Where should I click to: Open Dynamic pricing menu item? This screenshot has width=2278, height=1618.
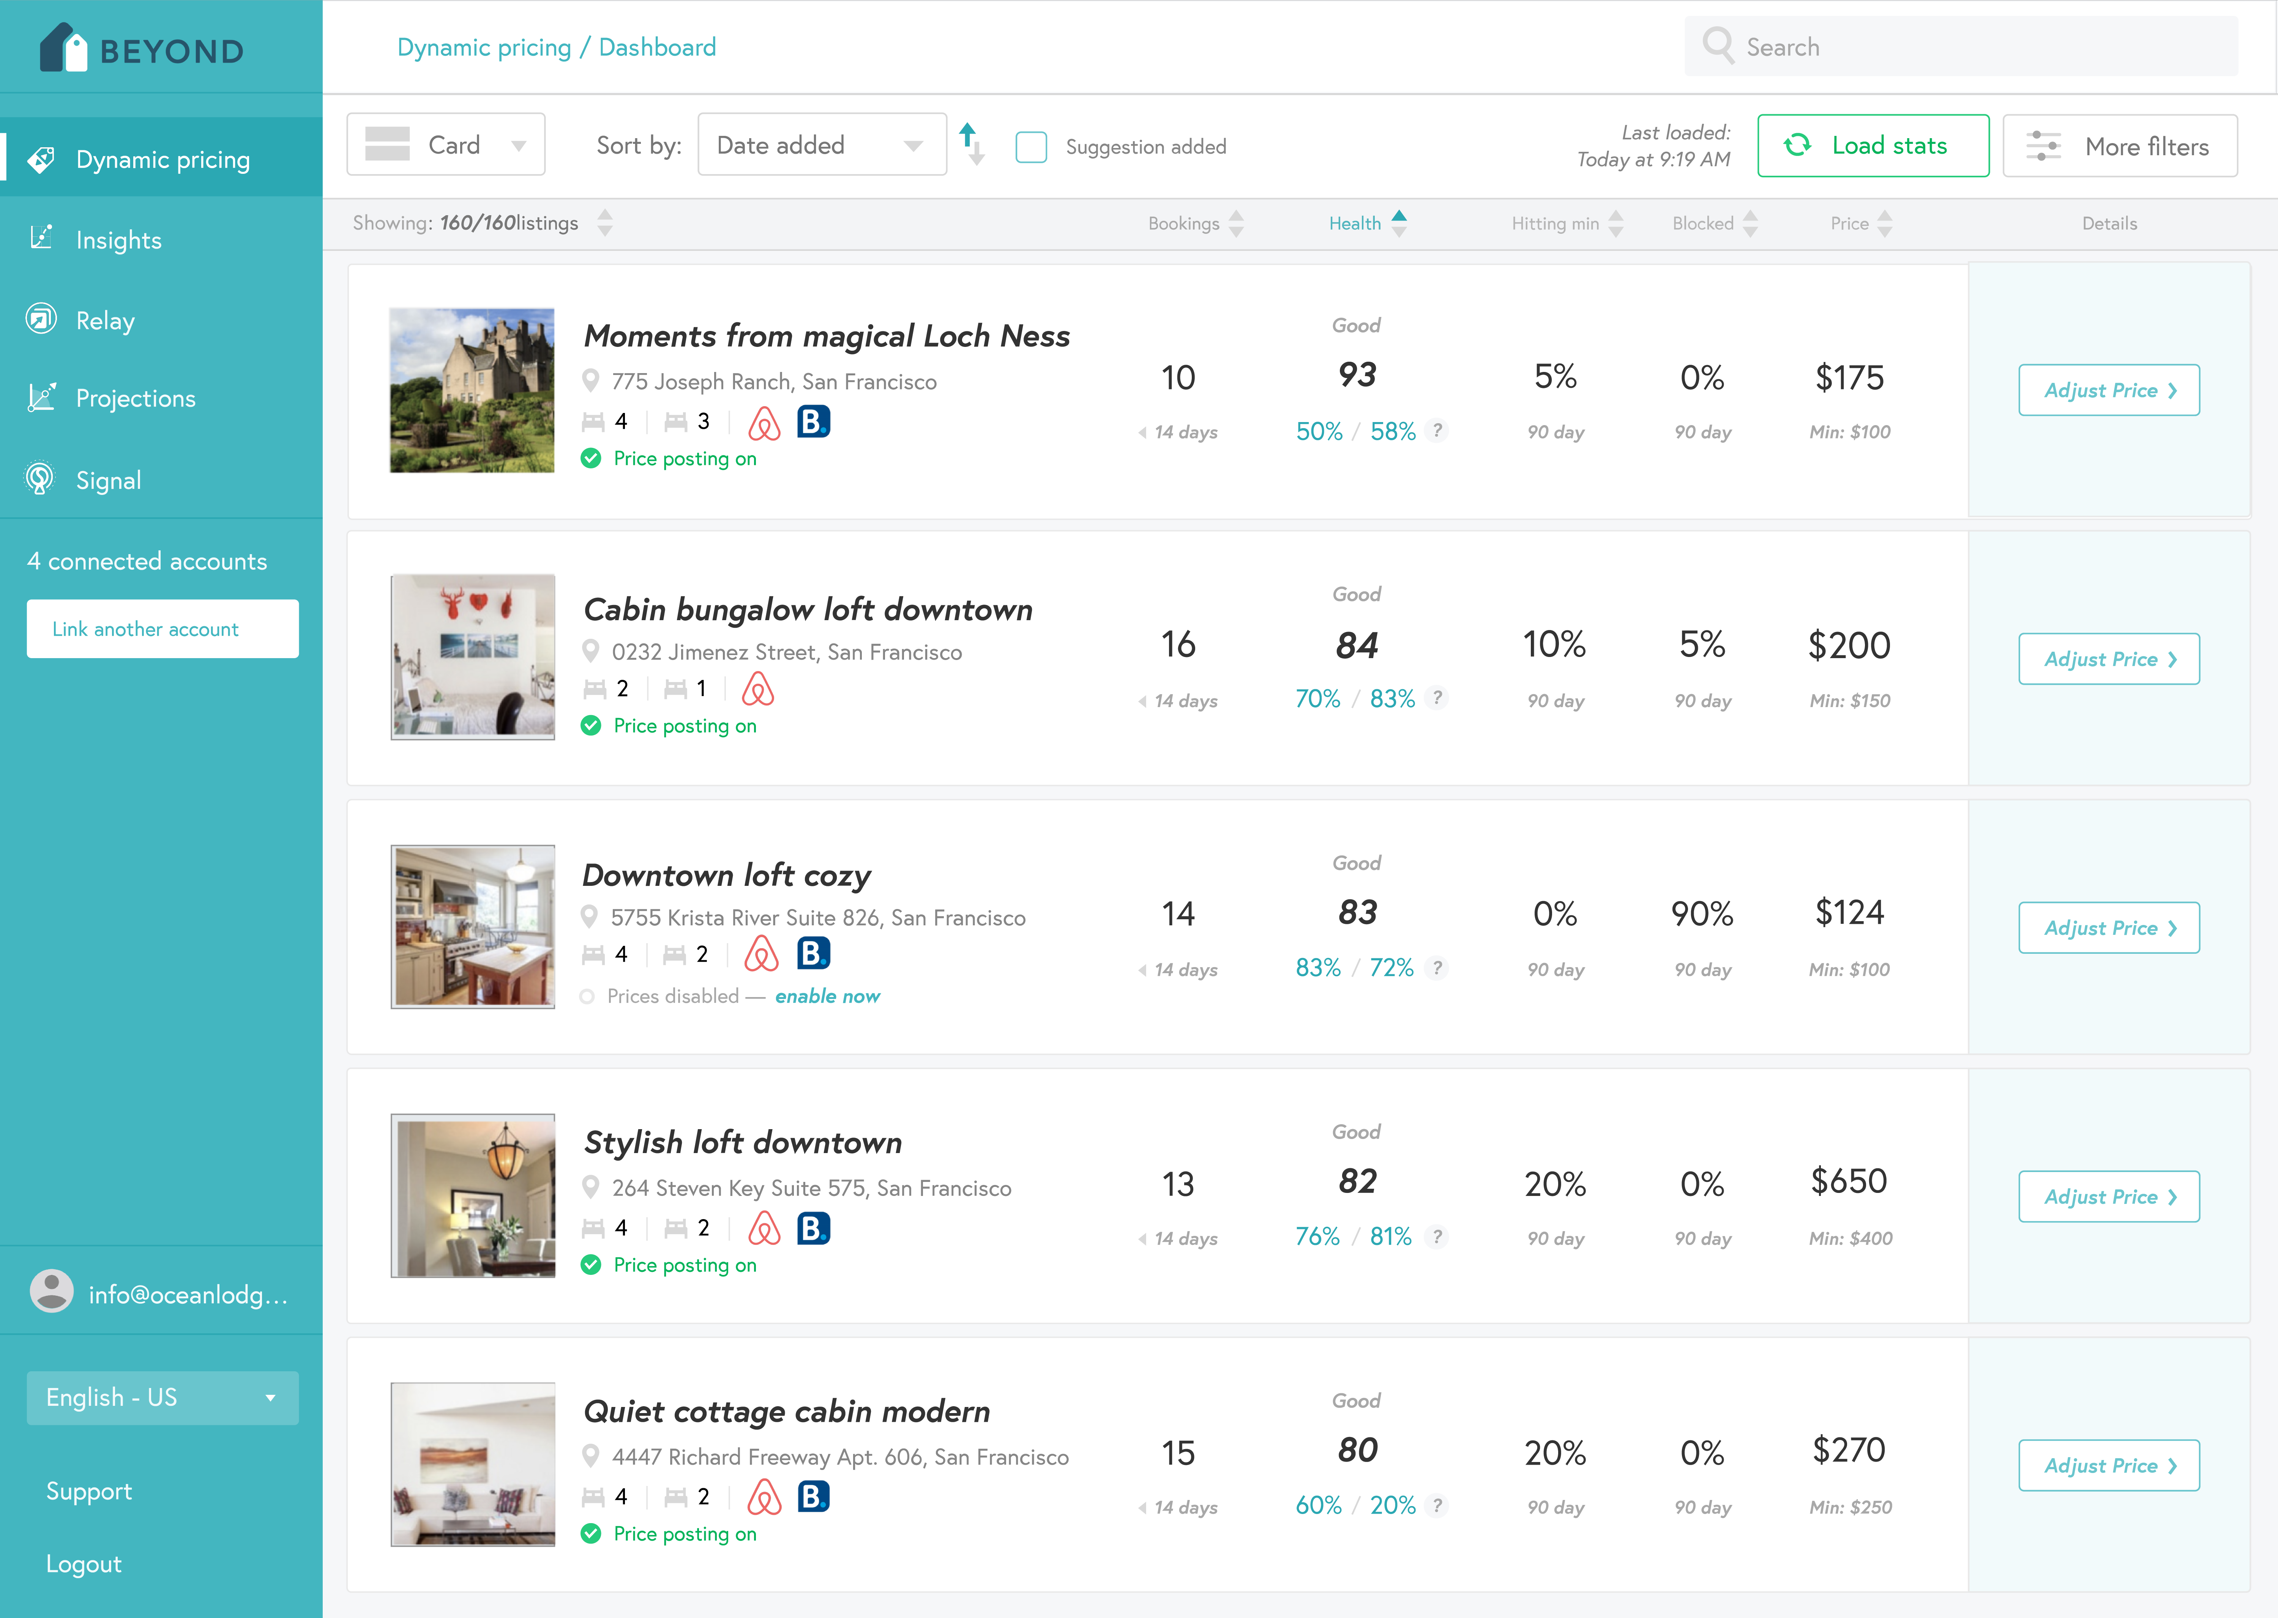pos(161,158)
